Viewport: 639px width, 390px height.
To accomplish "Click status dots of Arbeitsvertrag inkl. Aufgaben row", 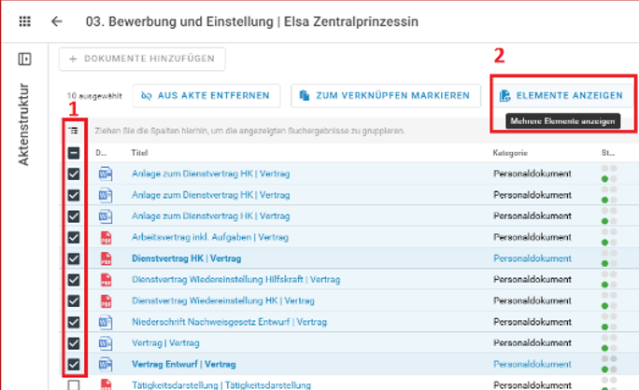I will coord(609,237).
